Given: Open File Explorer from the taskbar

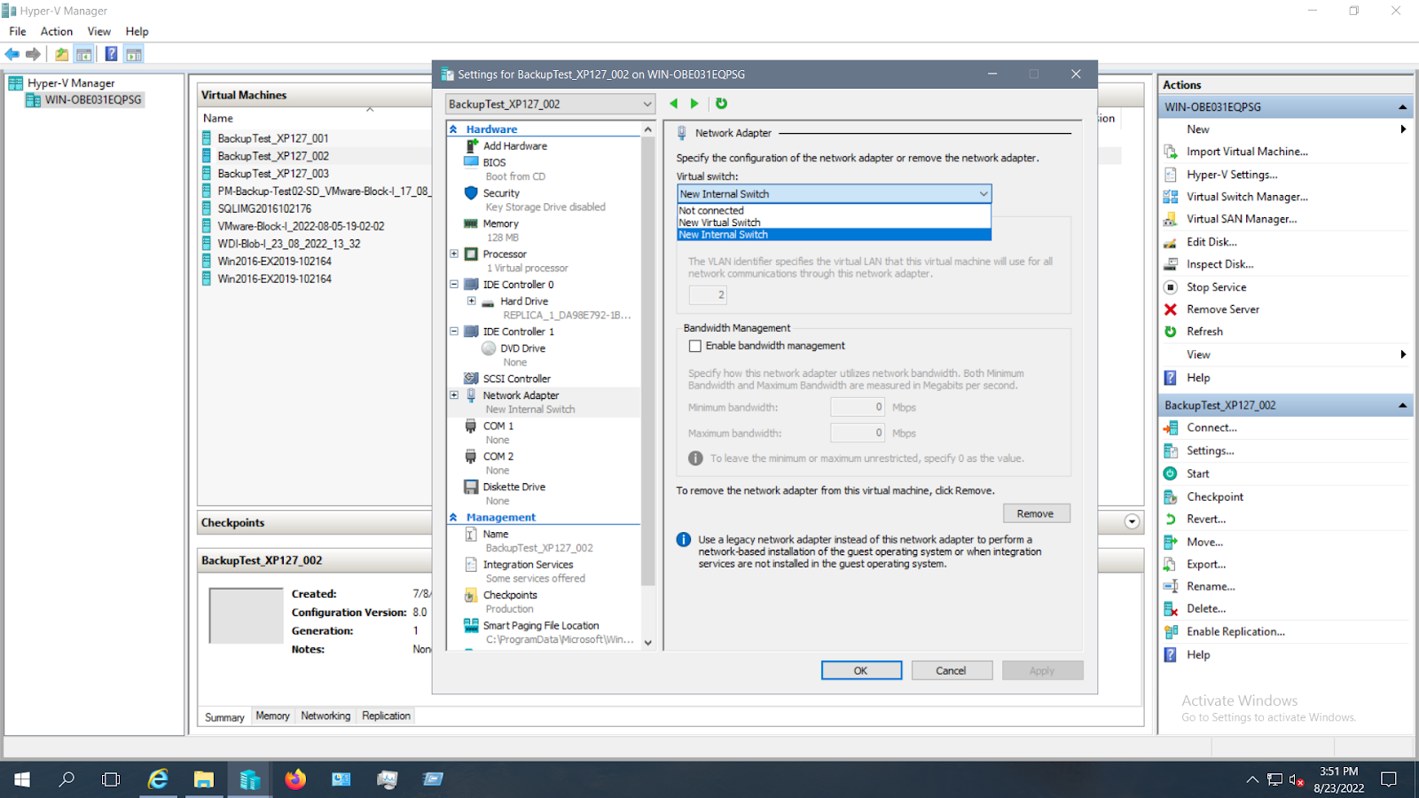Looking at the screenshot, I should click(204, 779).
